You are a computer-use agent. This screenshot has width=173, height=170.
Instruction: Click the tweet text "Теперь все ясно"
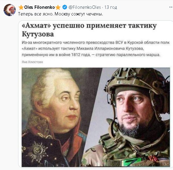(x=35, y=14)
